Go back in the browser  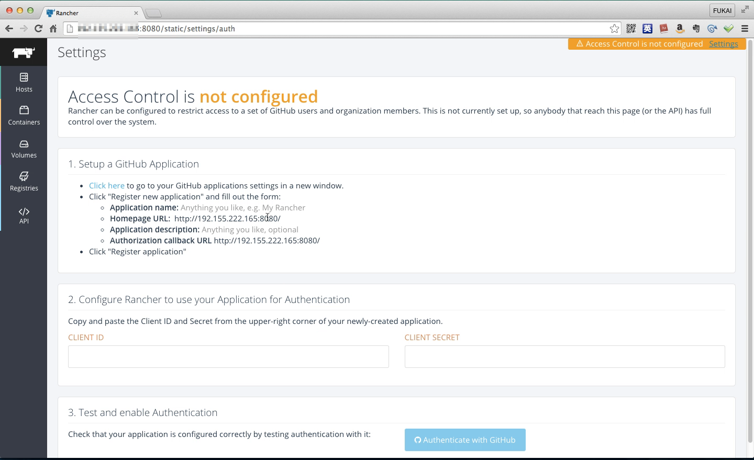pyautogui.click(x=9, y=29)
